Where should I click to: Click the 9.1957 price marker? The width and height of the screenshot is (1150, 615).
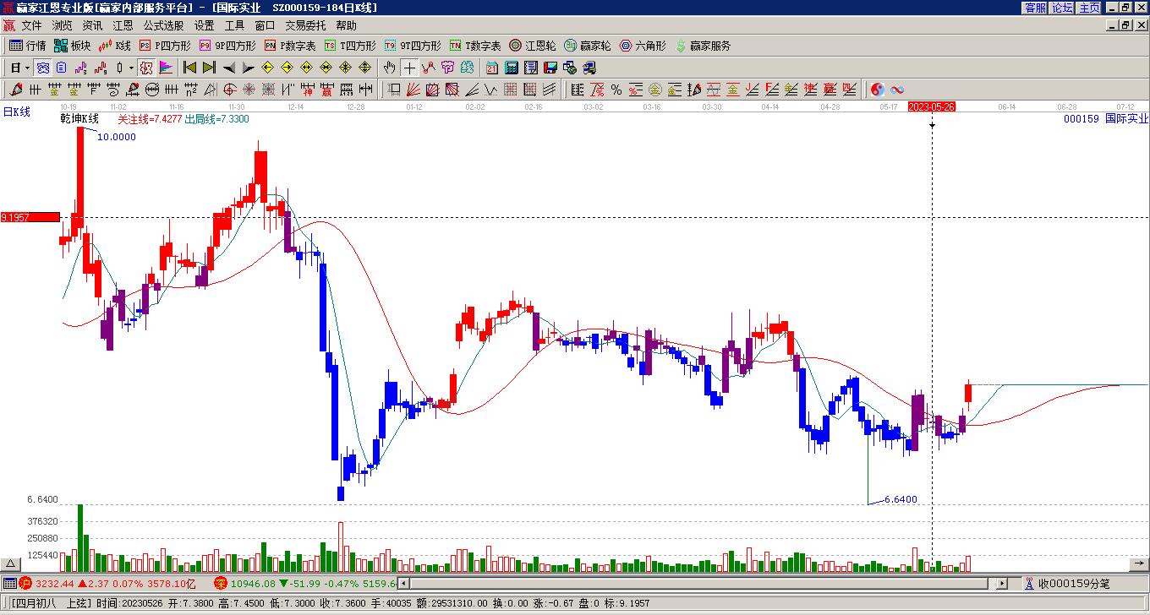30,217
